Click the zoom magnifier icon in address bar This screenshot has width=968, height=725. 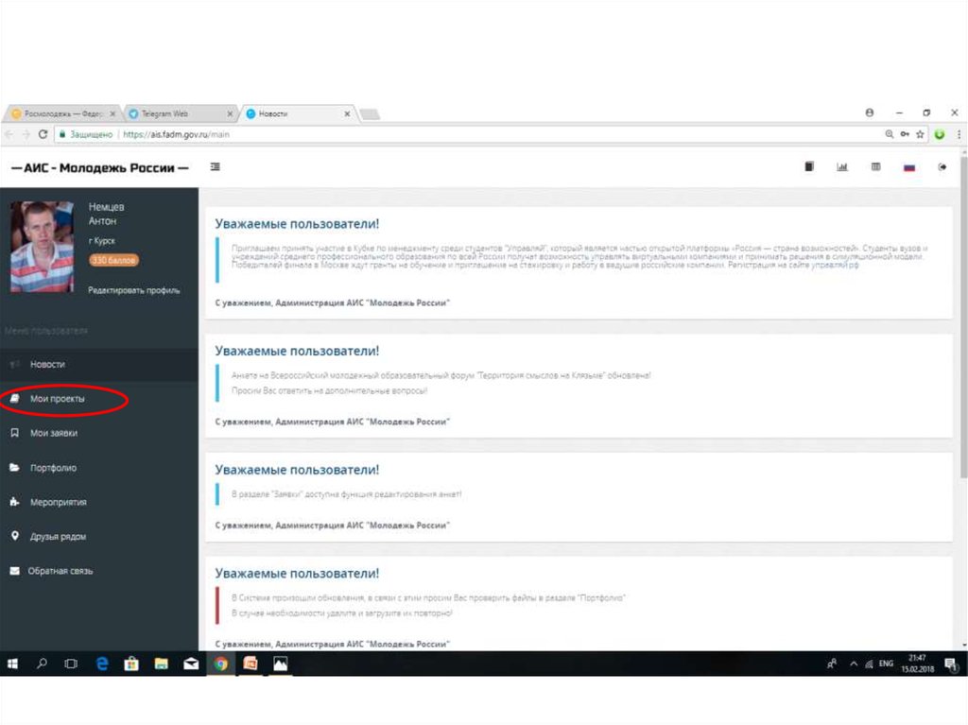click(889, 134)
